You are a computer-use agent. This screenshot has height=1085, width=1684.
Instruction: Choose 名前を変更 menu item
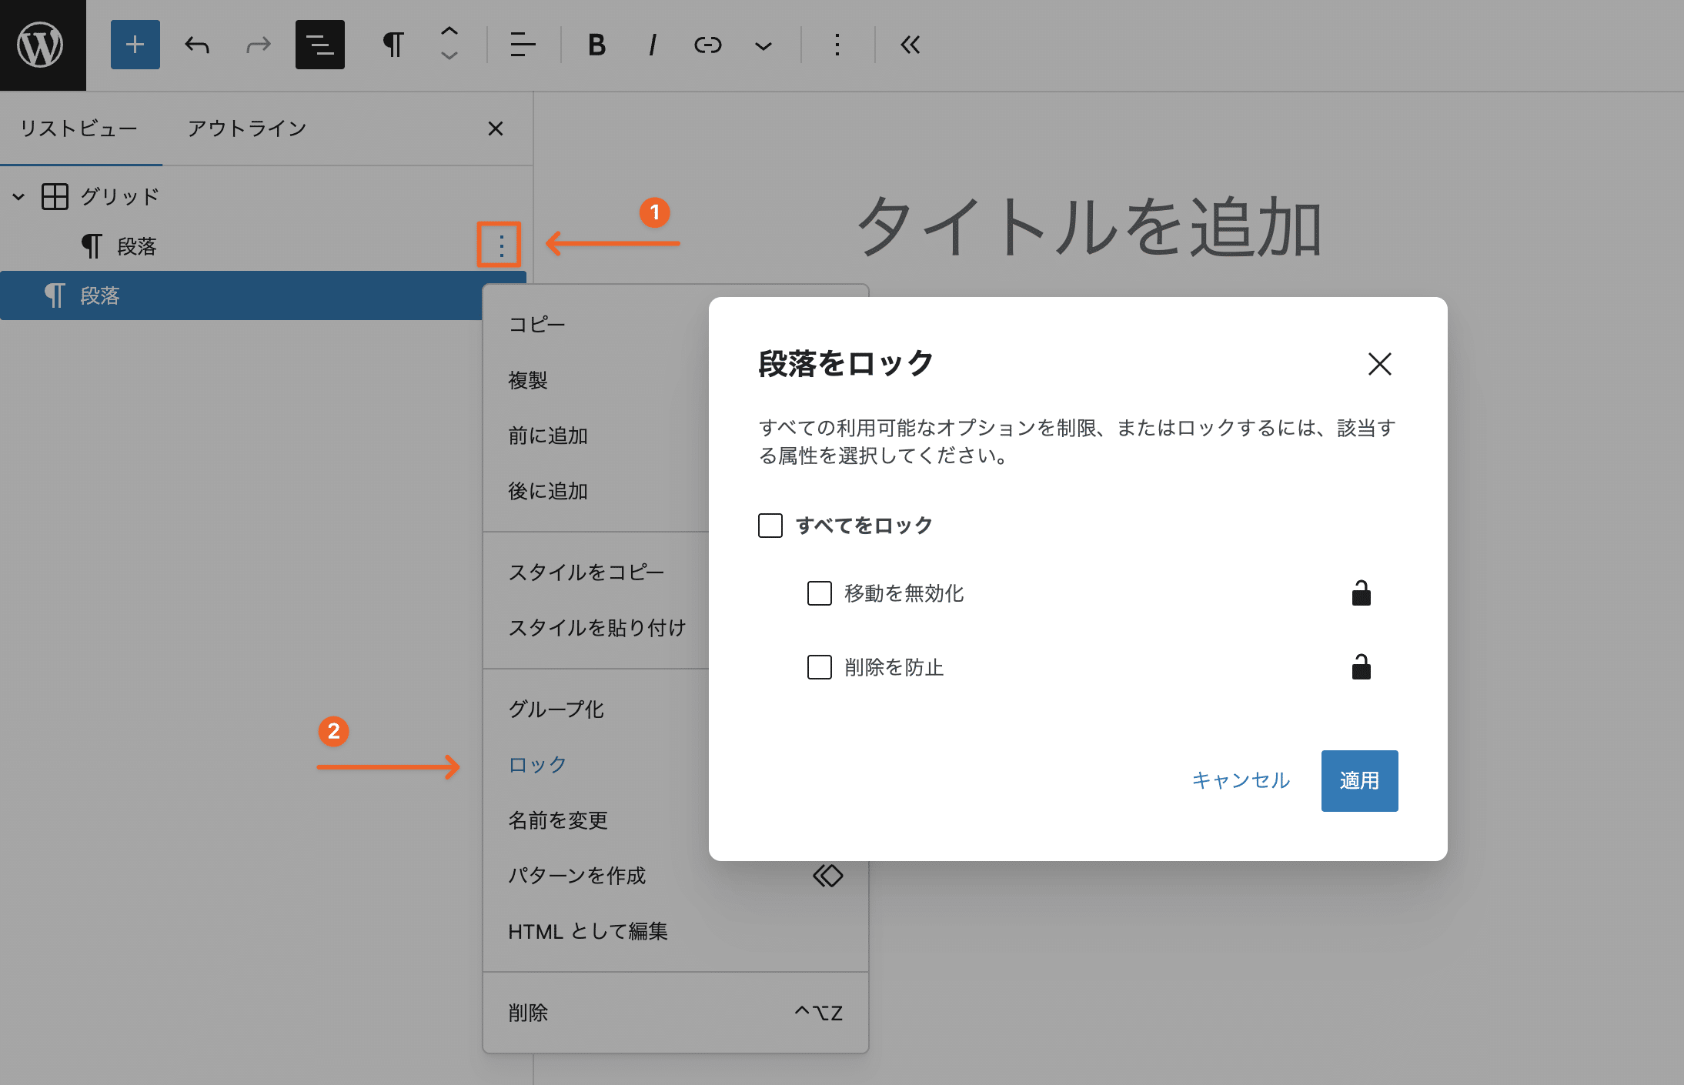coord(558,820)
